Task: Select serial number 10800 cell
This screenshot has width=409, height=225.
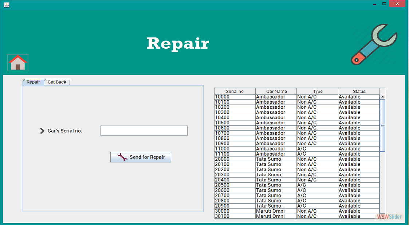Action: pos(235,138)
